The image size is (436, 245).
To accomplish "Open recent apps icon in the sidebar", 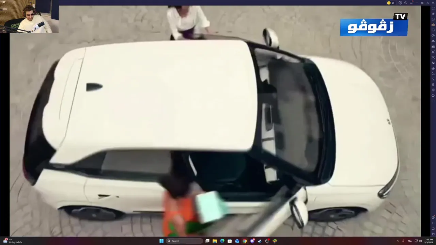I will (433, 234).
